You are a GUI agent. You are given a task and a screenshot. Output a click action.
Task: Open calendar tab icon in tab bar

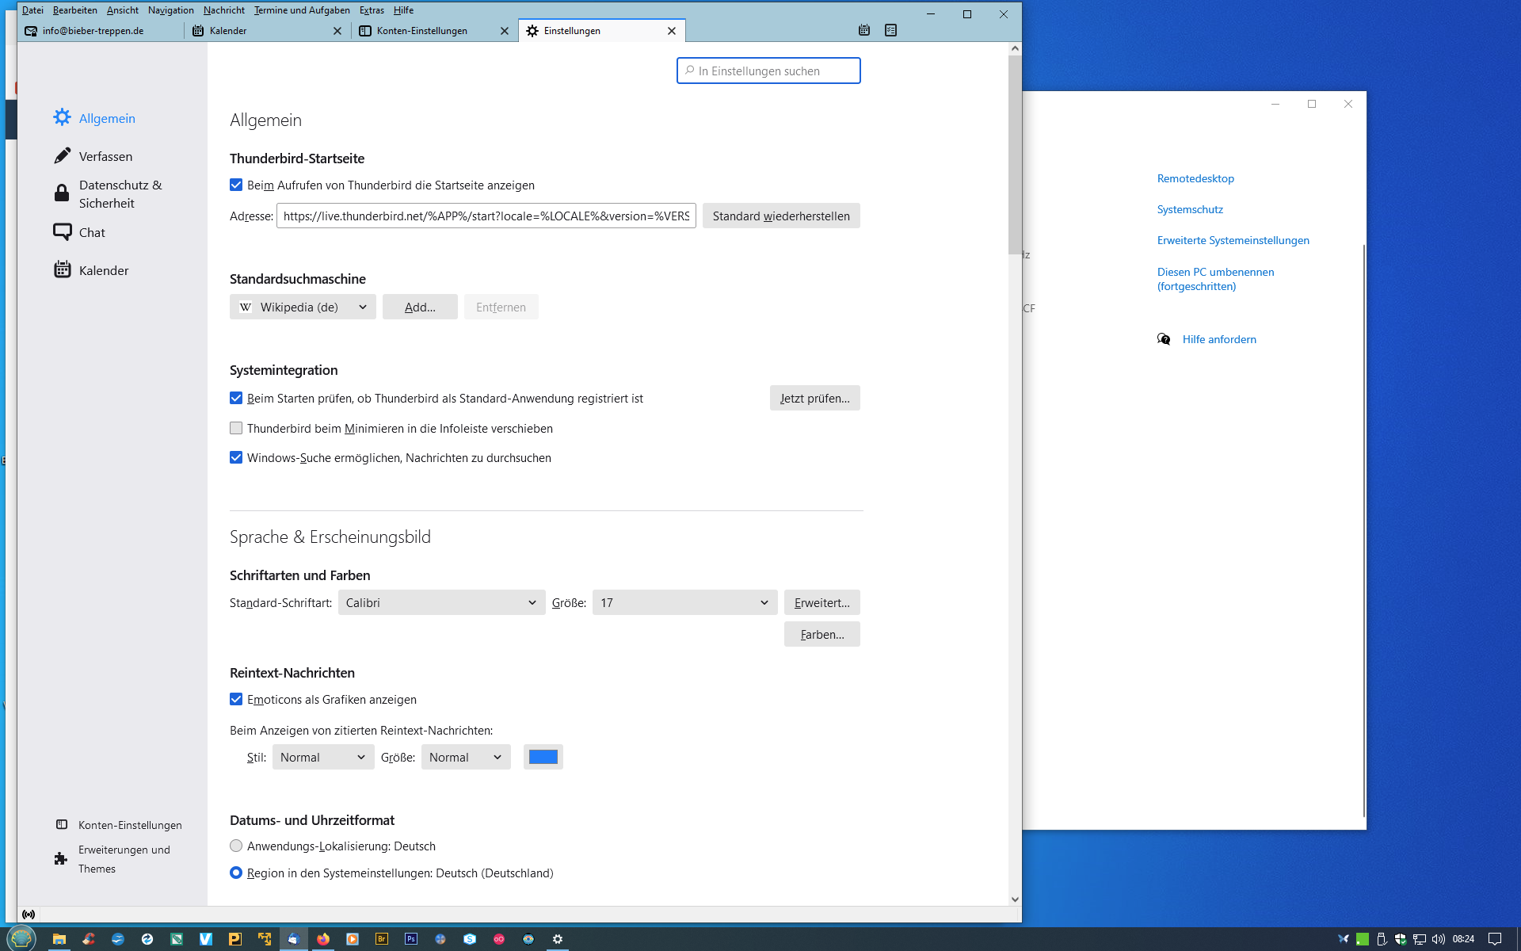[864, 30]
